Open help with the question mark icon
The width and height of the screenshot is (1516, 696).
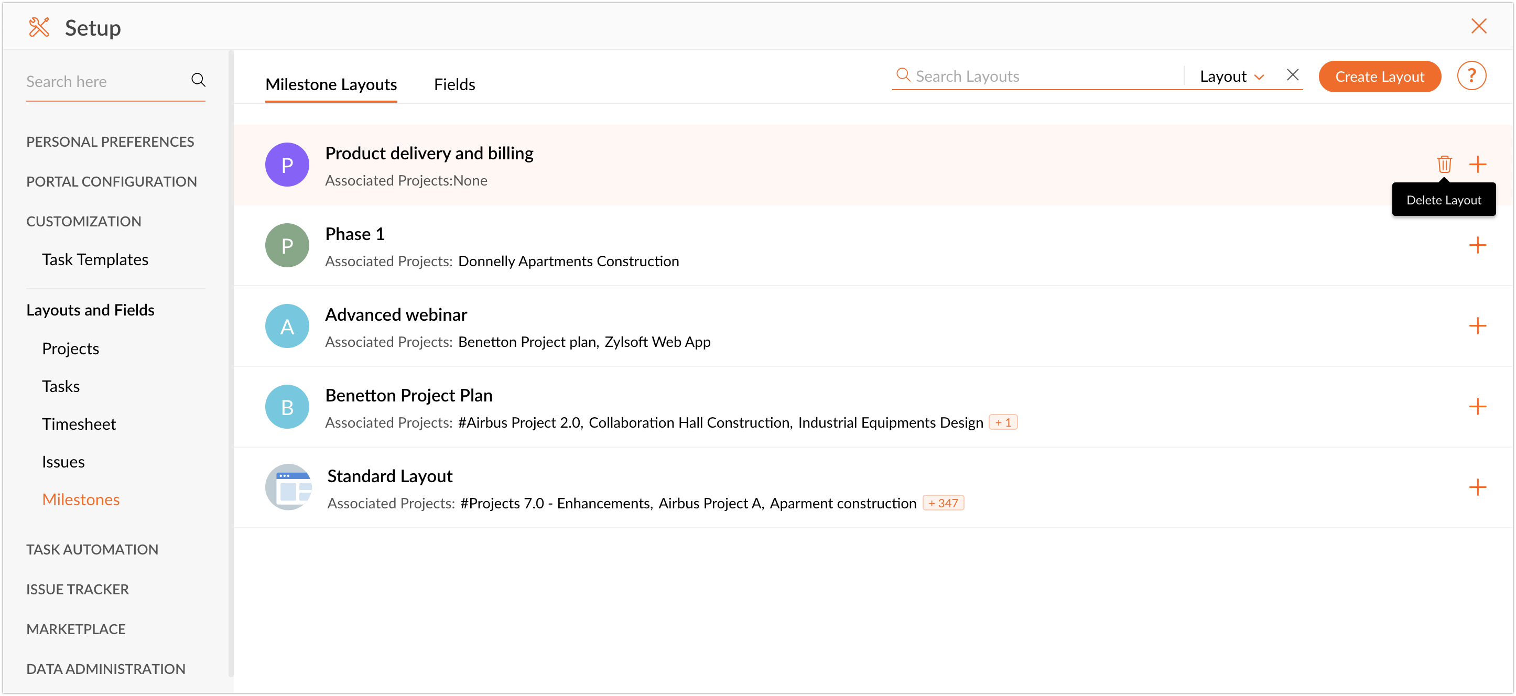[1471, 76]
